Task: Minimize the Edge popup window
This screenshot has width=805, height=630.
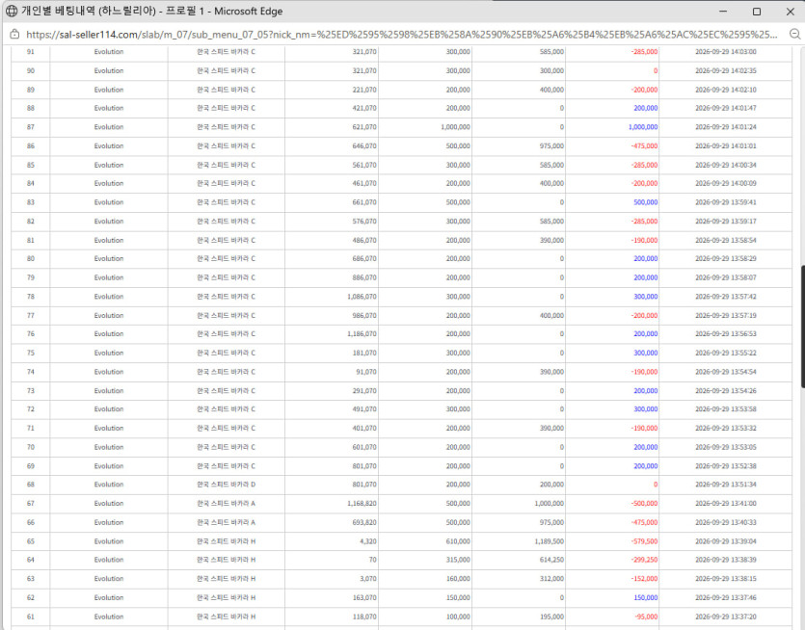Action: point(723,12)
